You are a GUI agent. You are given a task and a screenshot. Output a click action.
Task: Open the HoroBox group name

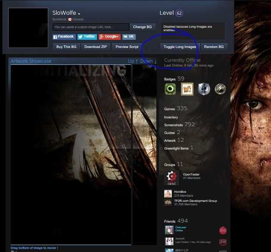coord(180,192)
